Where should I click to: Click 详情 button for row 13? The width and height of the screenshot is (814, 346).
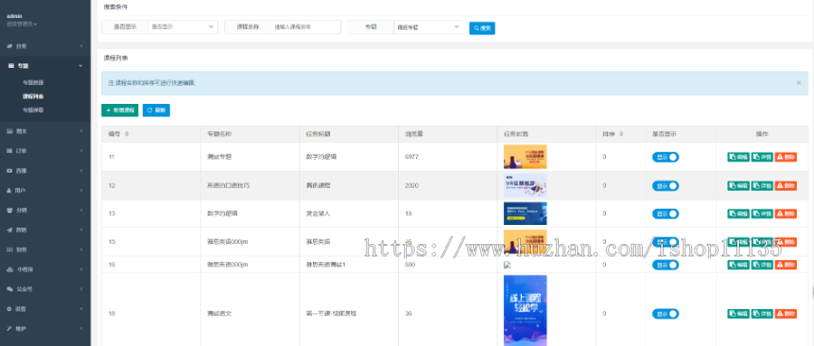pyautogui.click(x=762, y=213)
